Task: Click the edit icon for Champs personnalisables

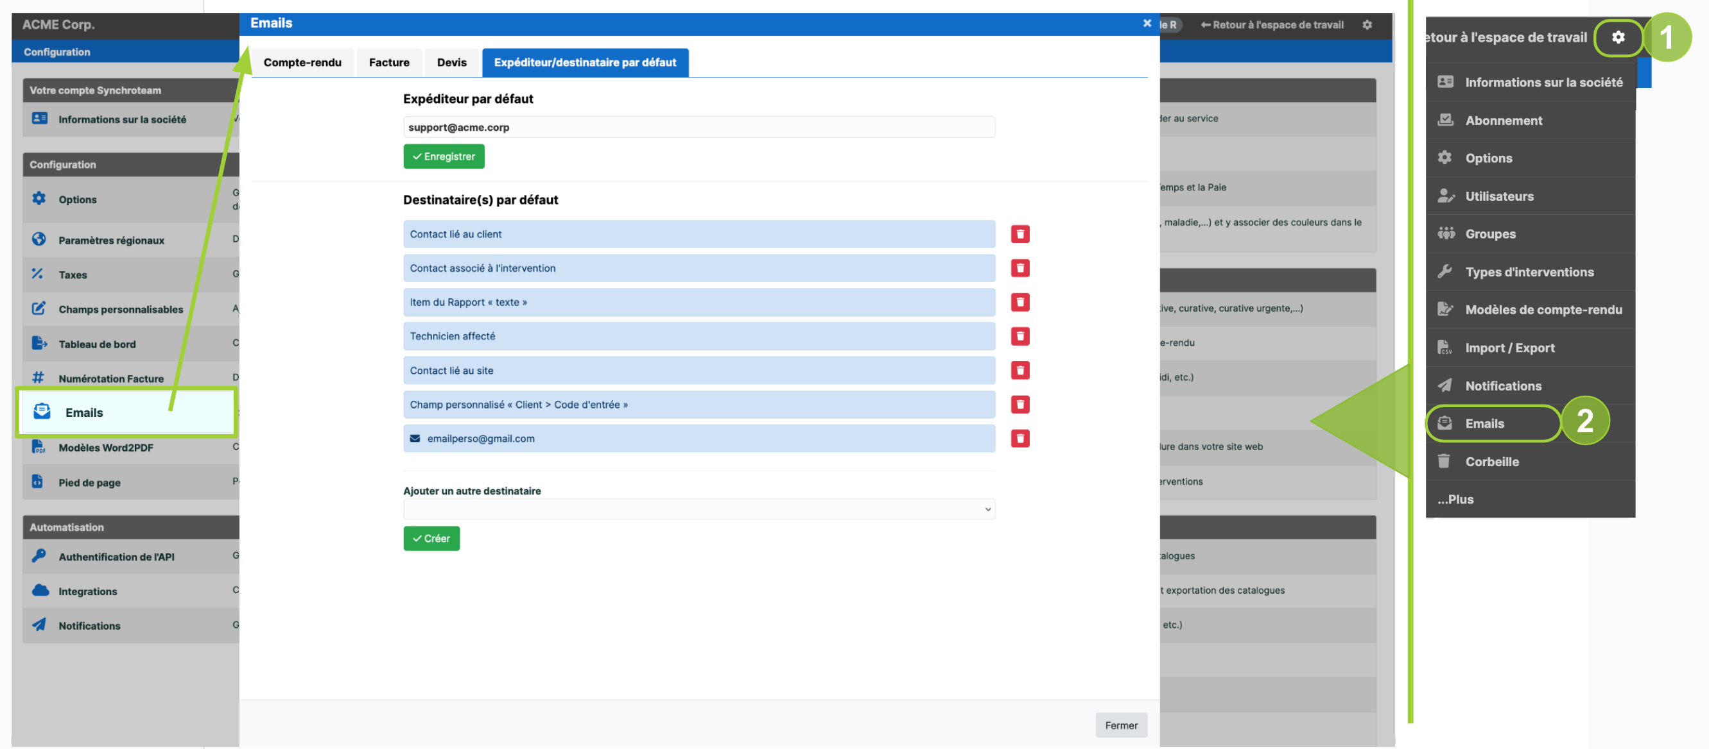Action: point(39,308)
